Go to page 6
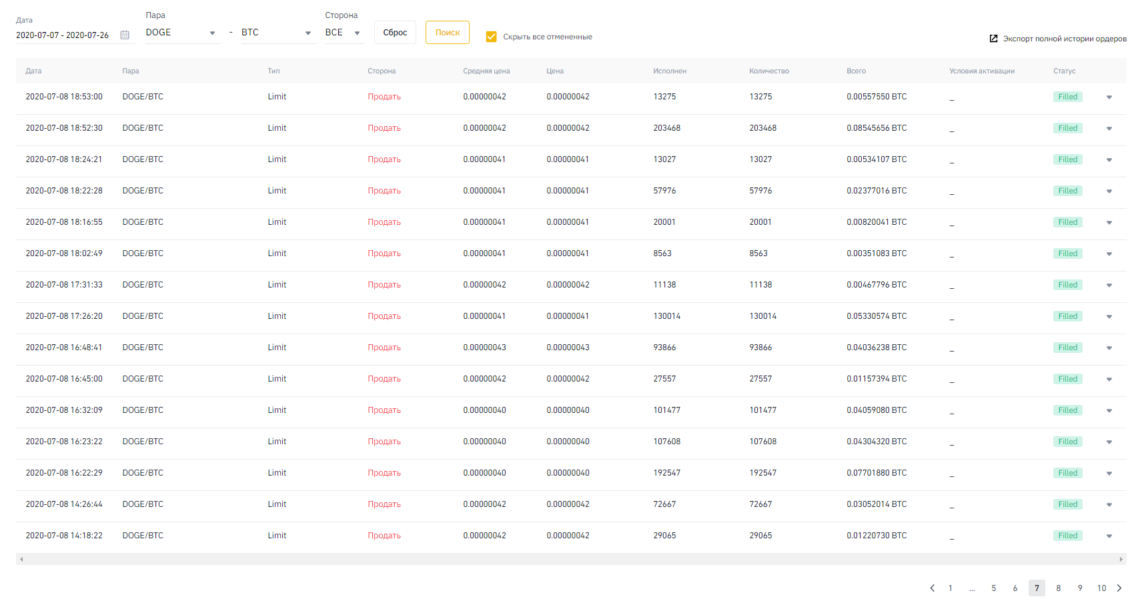 (1015, 588)
